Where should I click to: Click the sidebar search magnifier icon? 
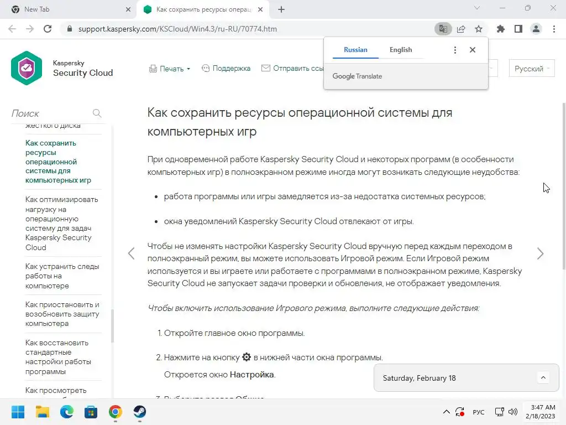click(x=97, y=113)
